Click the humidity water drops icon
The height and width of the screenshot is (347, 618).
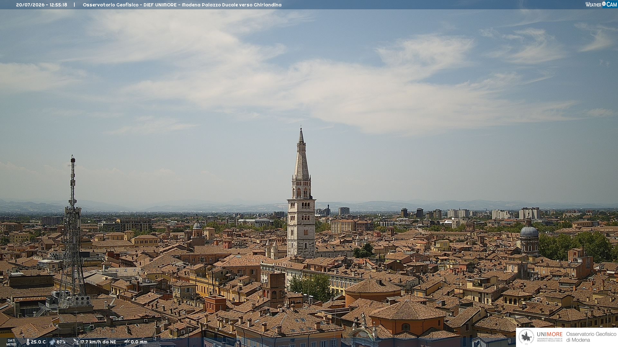point(52,342)
